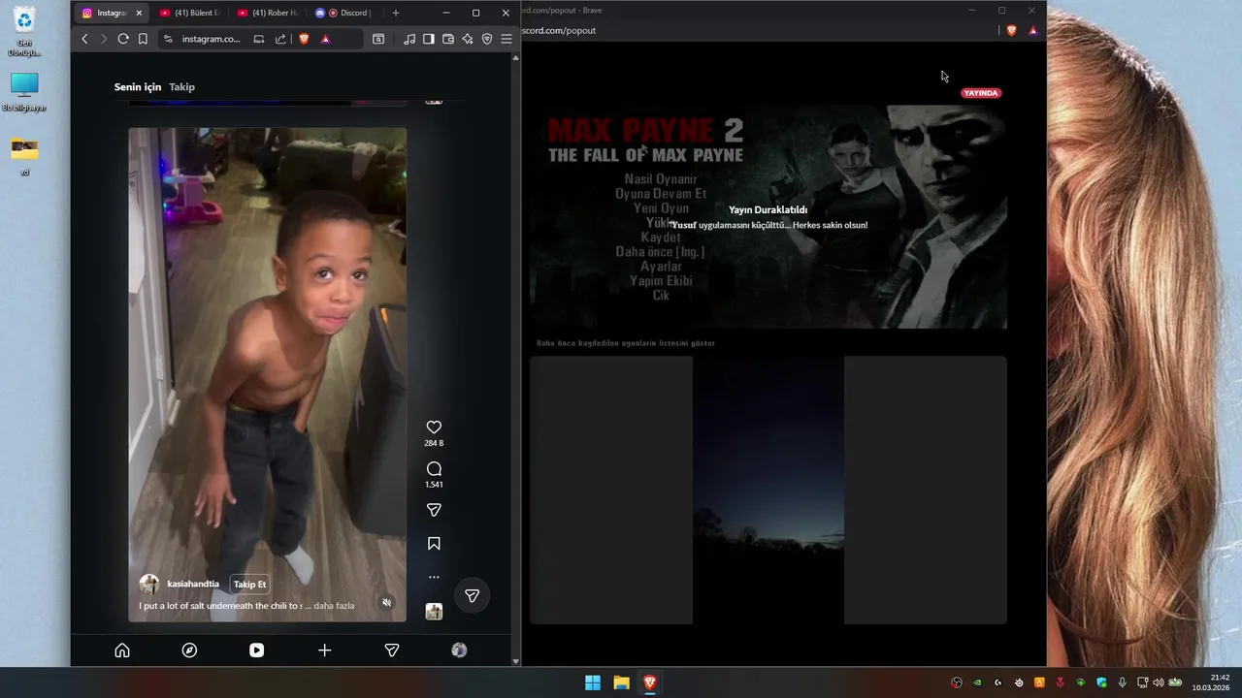The image size is (1242, 698).
Task: Open the Windows Start menu
Action: (593, 682)
